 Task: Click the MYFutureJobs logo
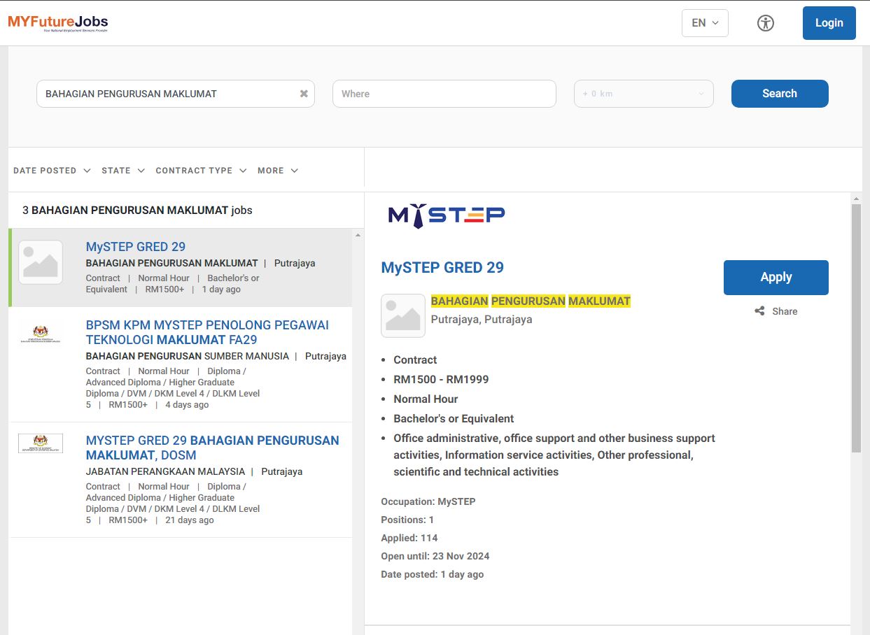pos(58,23)
